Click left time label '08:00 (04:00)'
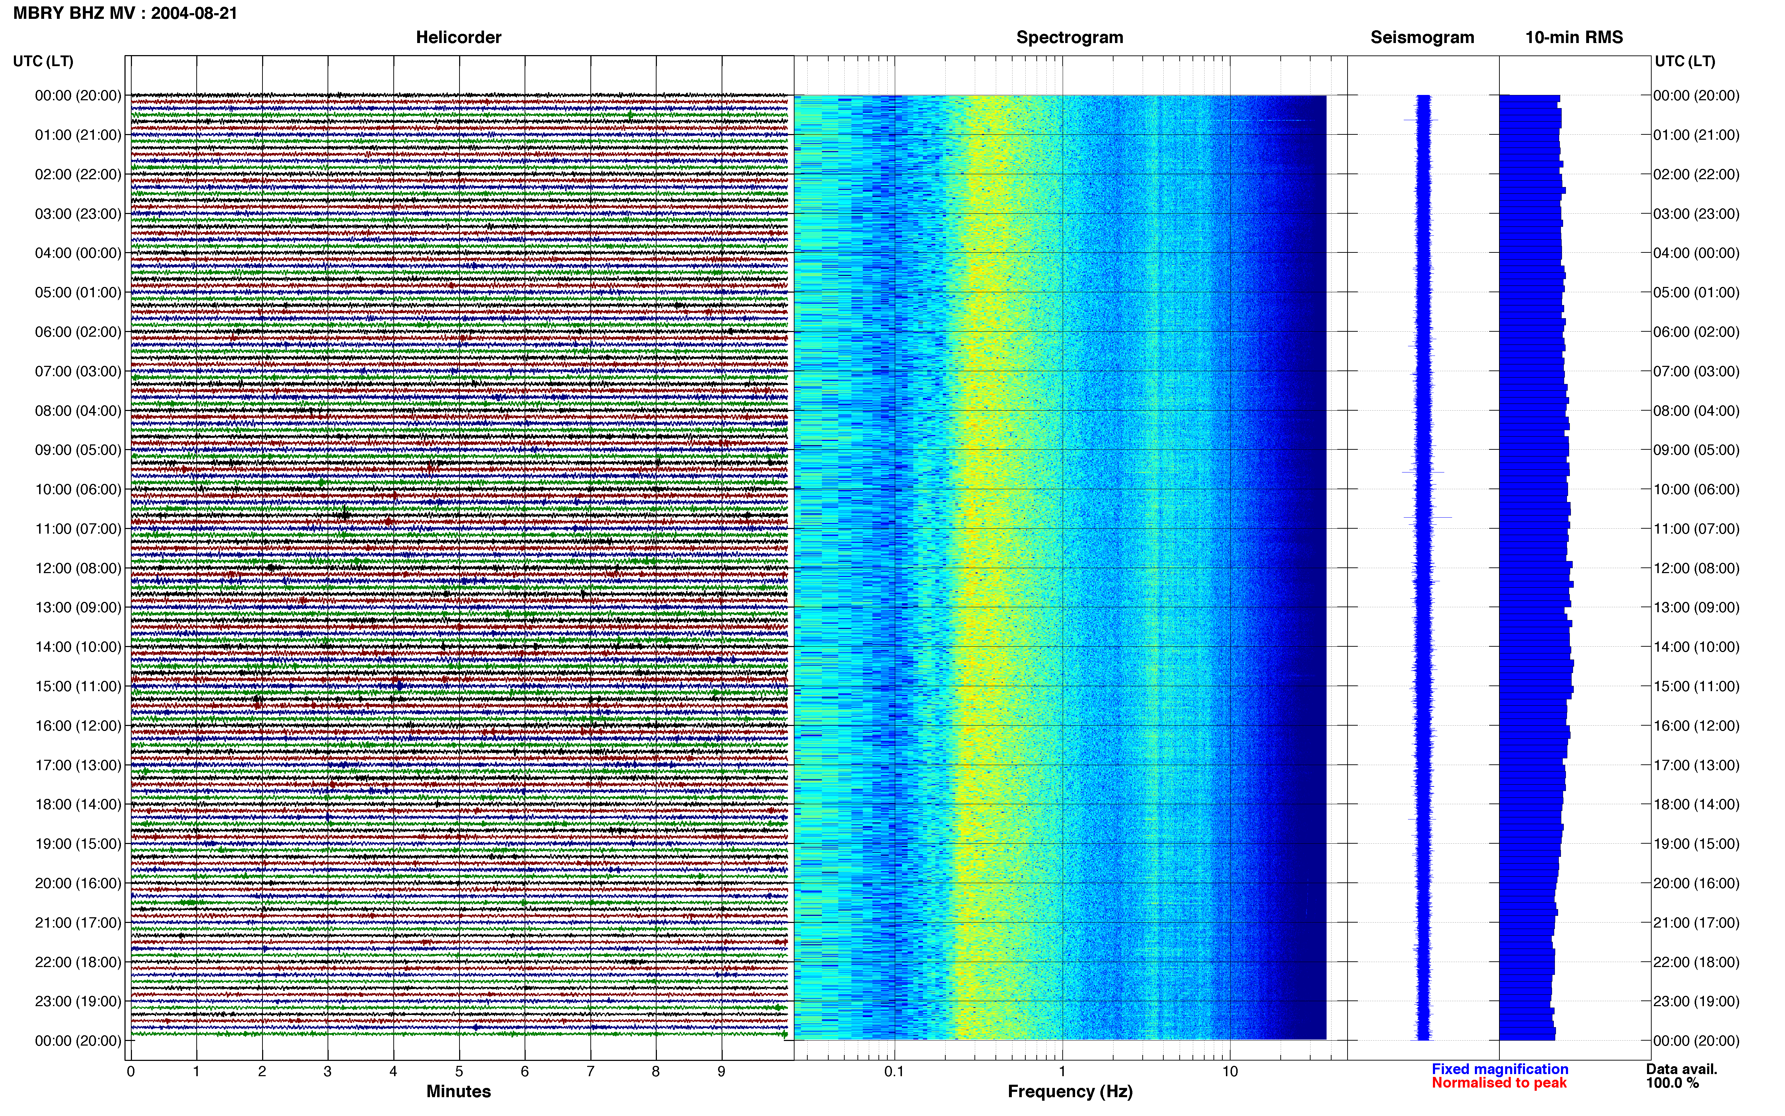 [x=78, y=410]
